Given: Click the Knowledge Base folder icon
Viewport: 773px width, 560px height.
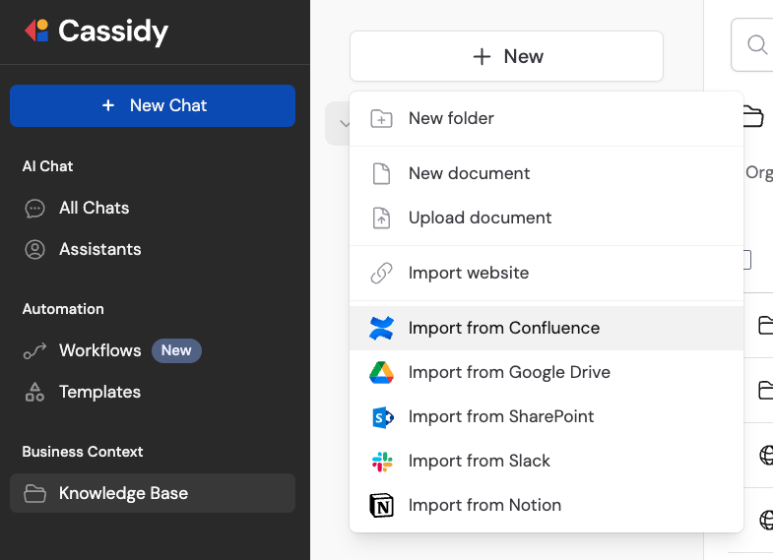Looking at the screenshot, I should (x=35, y=493).
